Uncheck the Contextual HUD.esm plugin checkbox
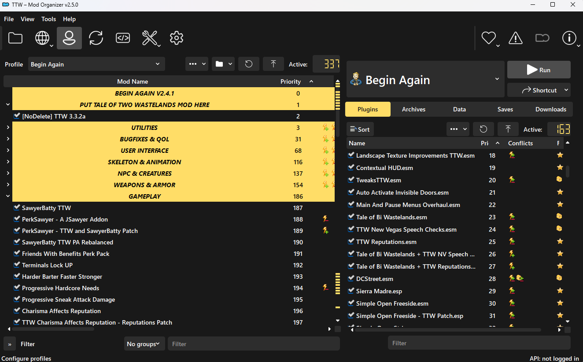The image size is (583, 362). 351,167
